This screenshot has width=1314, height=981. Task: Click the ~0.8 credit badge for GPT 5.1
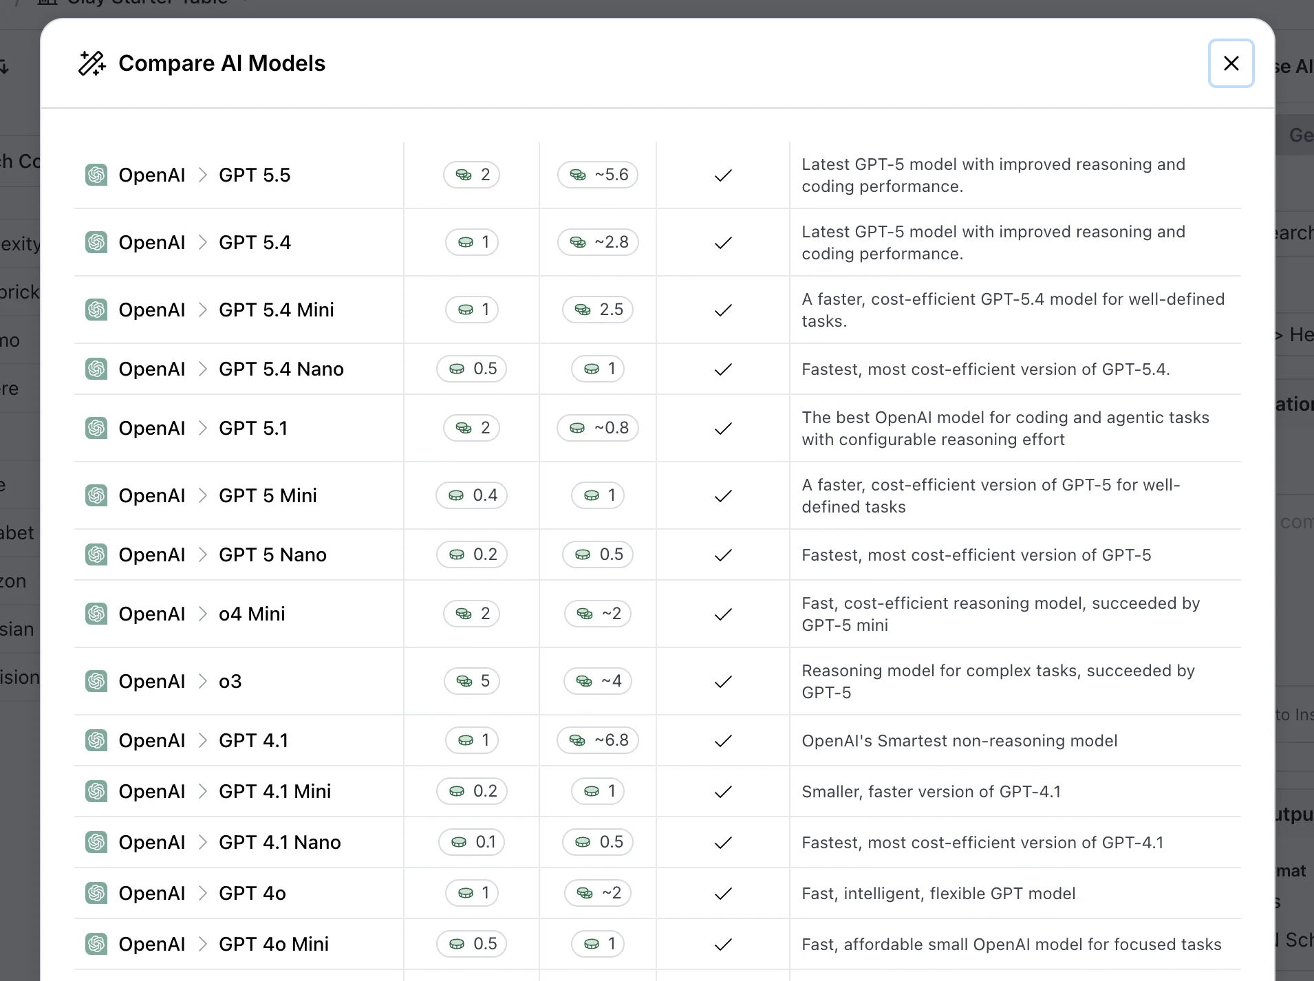(x=598, y=428)
